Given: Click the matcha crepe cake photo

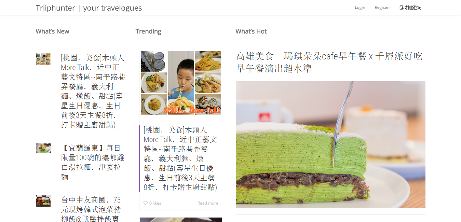Looking at the screenshot, I should point(330,144).
